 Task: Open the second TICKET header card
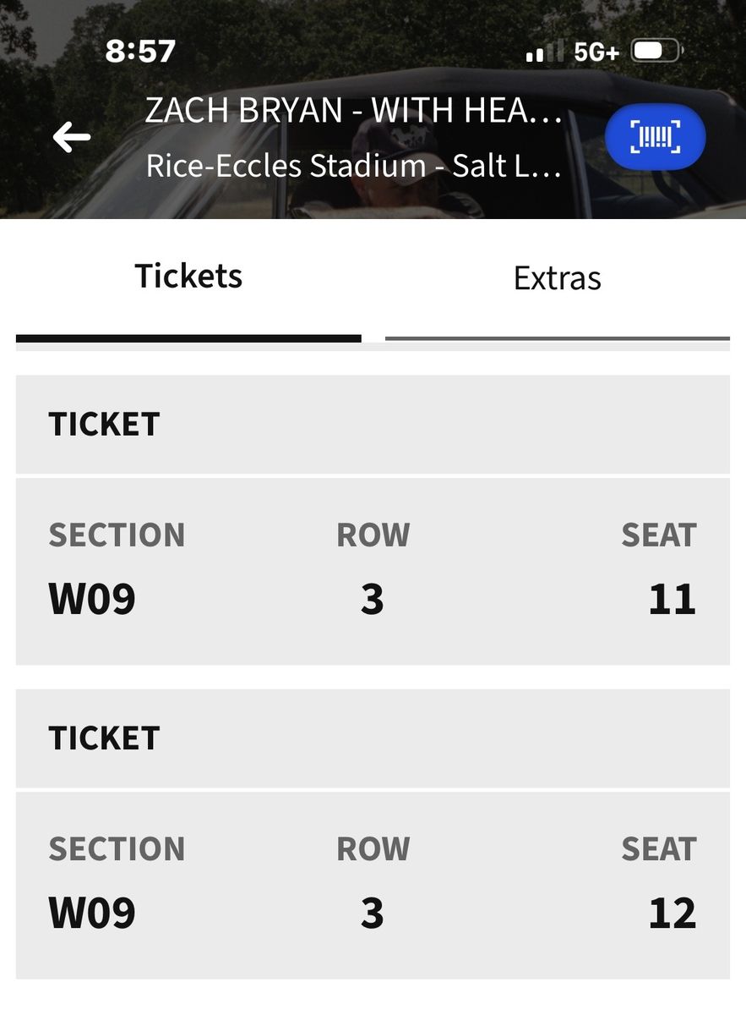[373, 738]
